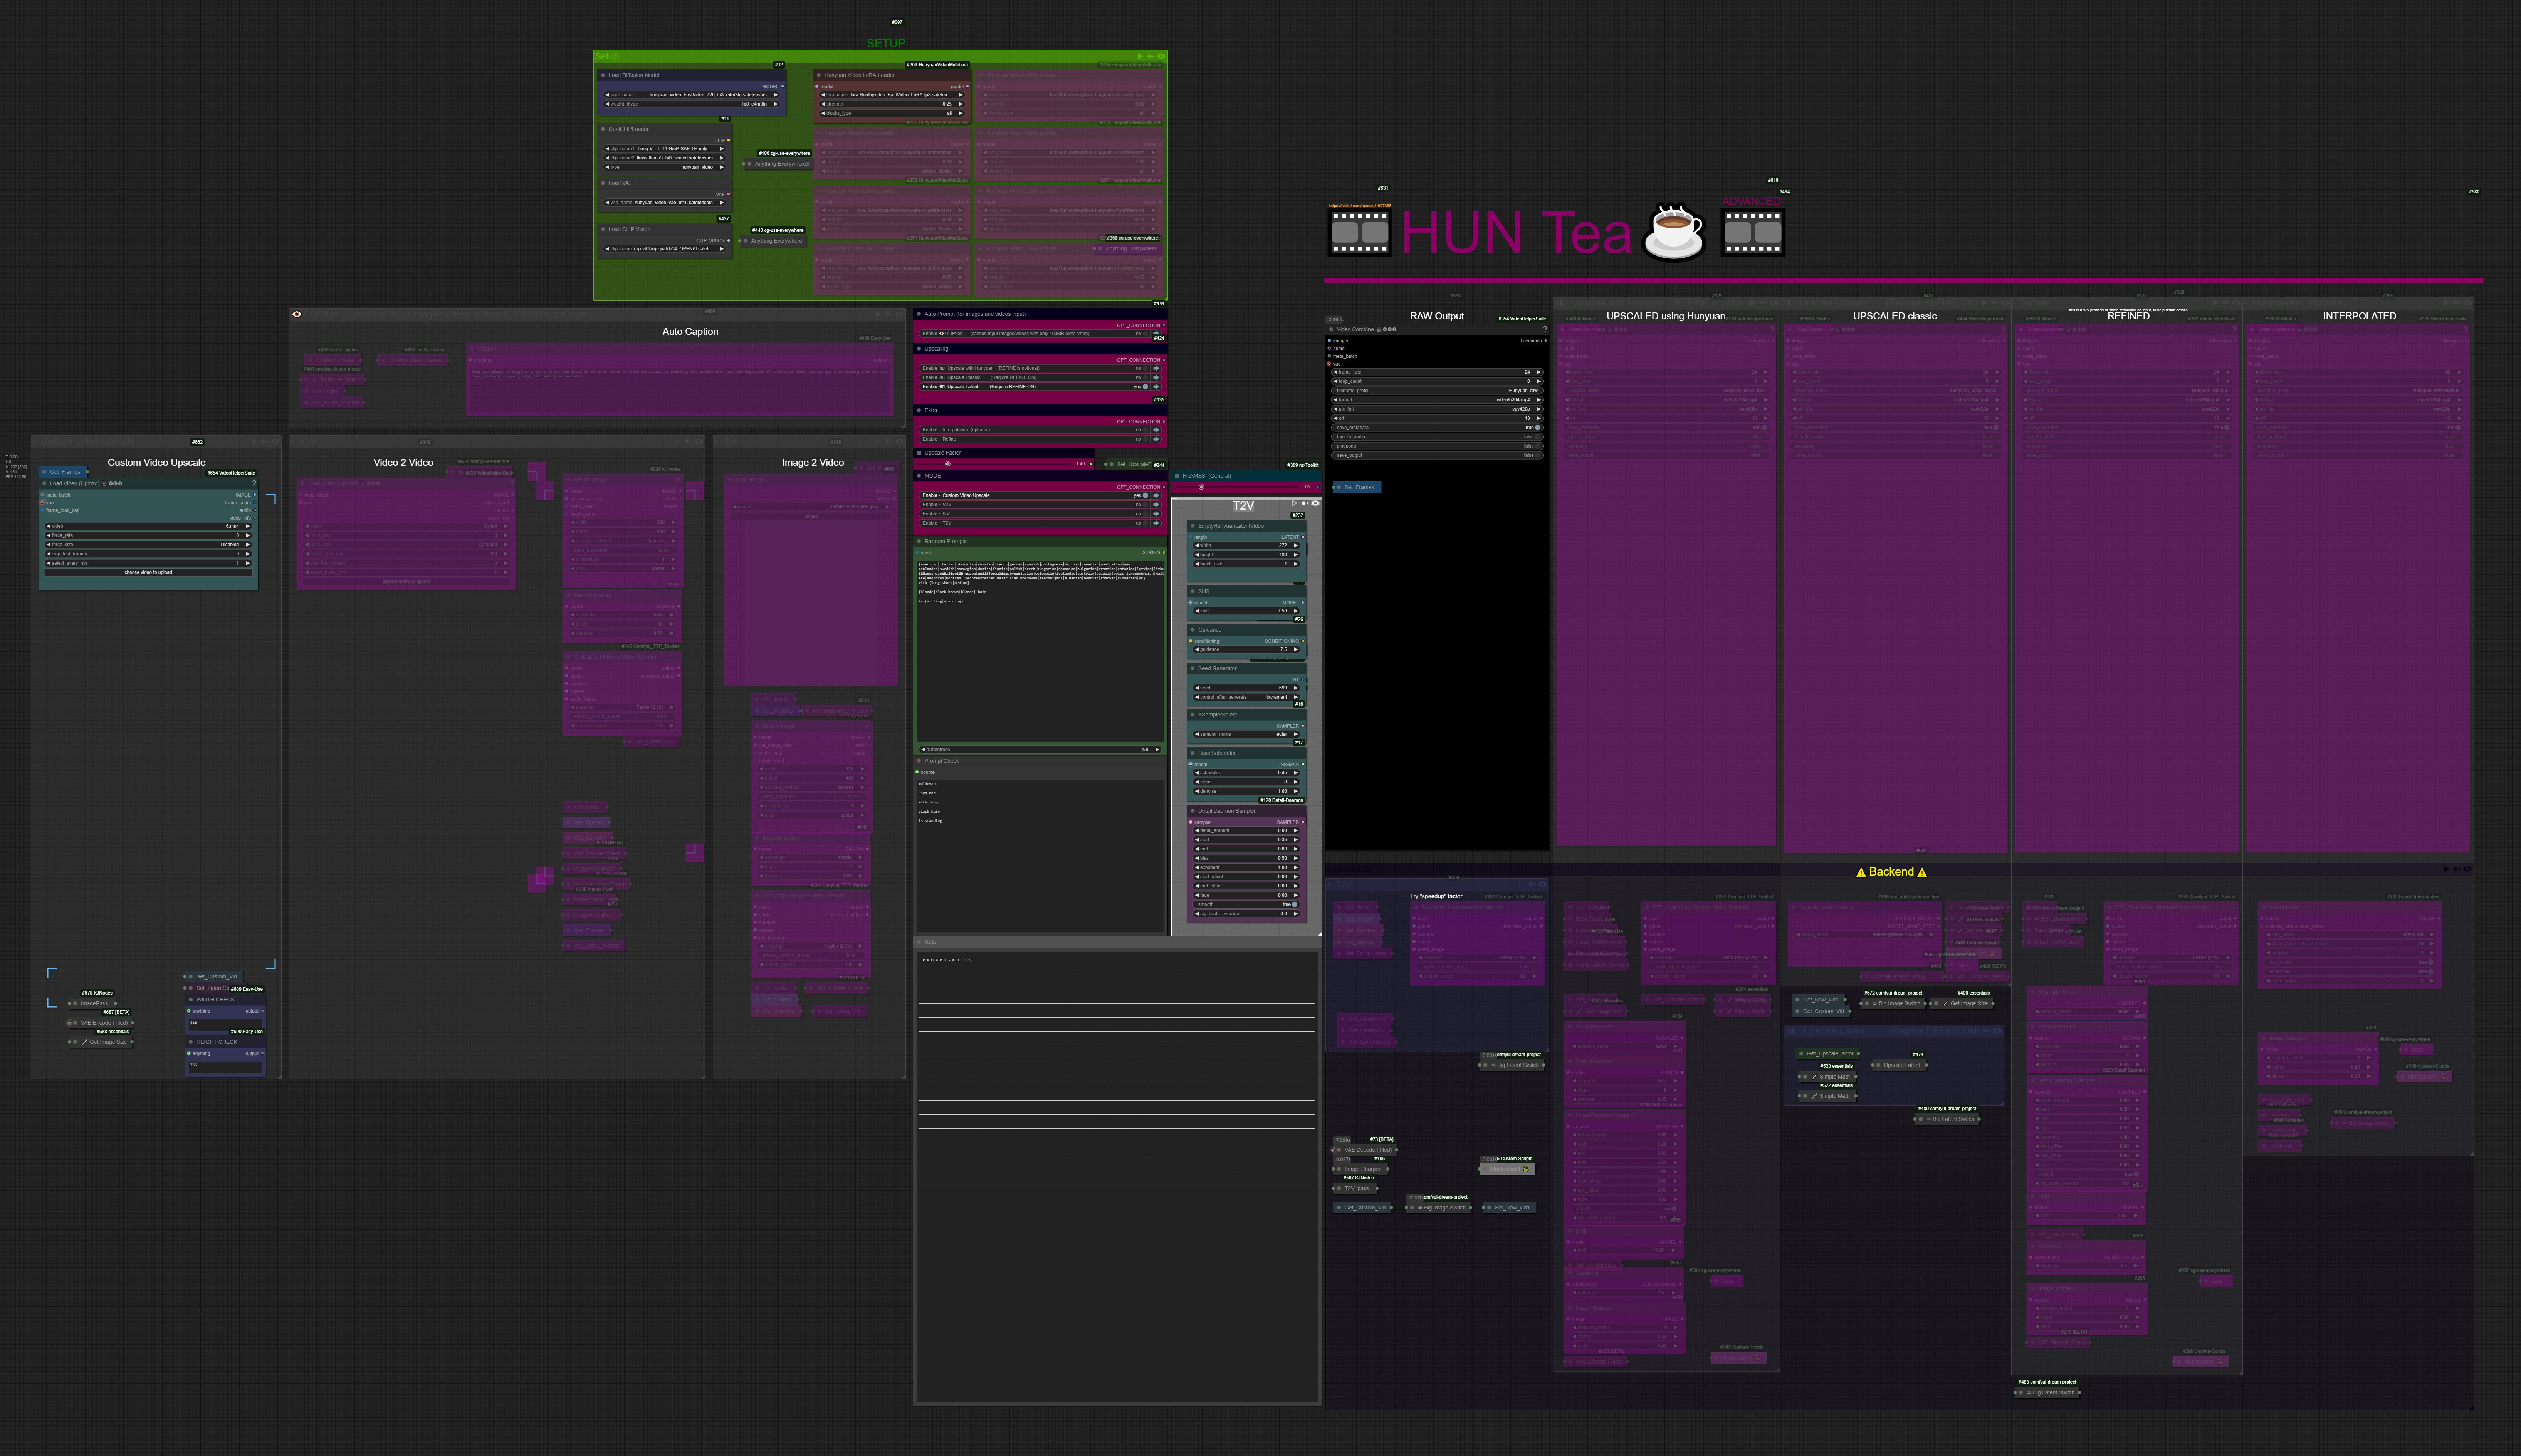Toggle Enable CLIPtion auto prompt switch
The image size is (2521, 1456).
1145,334
